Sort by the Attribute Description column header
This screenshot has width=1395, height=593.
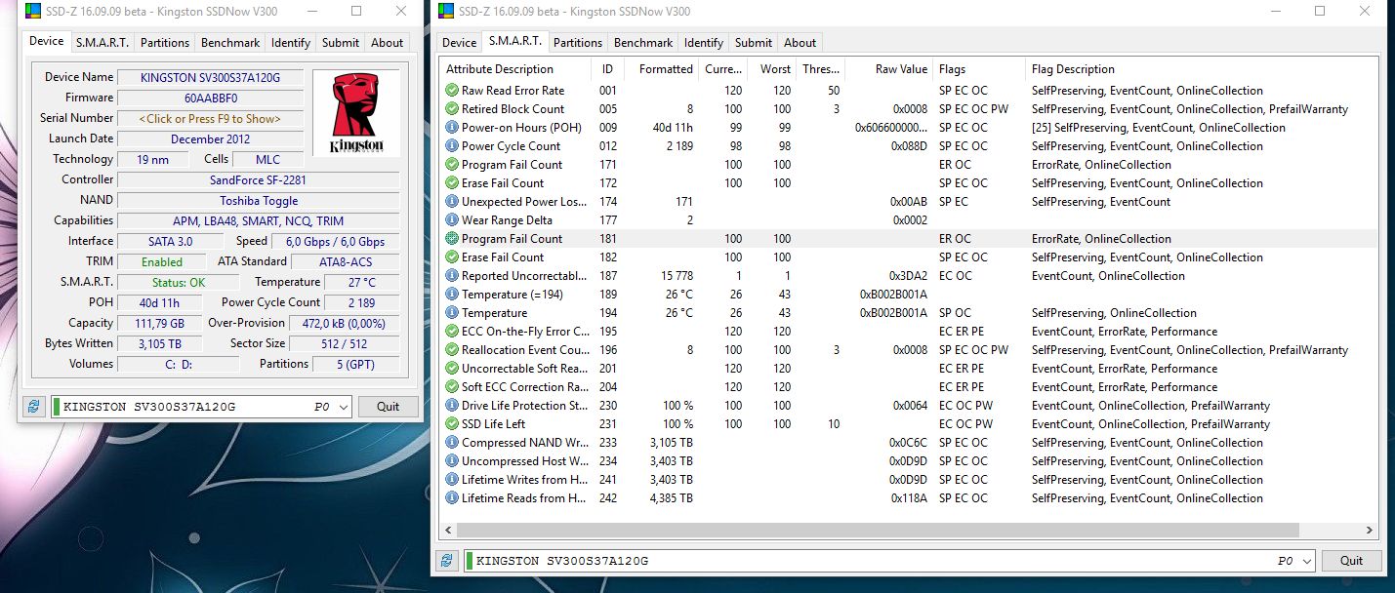point(515,69)
